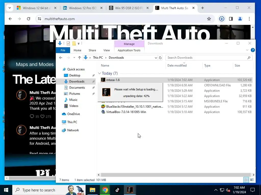Open Customize Quick Access Toolbar dropdown

(x=79, y=44)
